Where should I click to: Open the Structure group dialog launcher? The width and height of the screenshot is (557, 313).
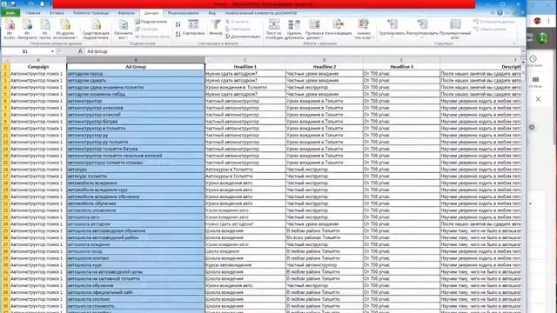tap(514, 43)
